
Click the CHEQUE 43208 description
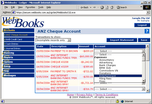click(59, 62)
